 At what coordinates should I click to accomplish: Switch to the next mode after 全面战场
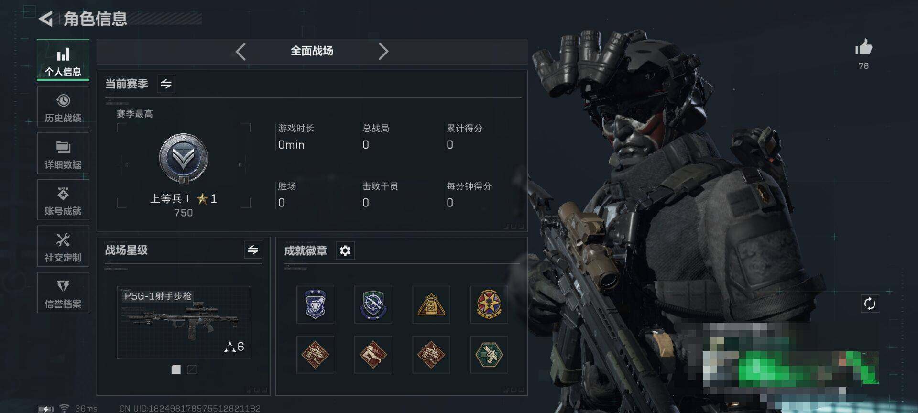pos(383,51)
